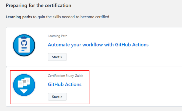Click the clipboard clip at top of icon

[24, 37]
